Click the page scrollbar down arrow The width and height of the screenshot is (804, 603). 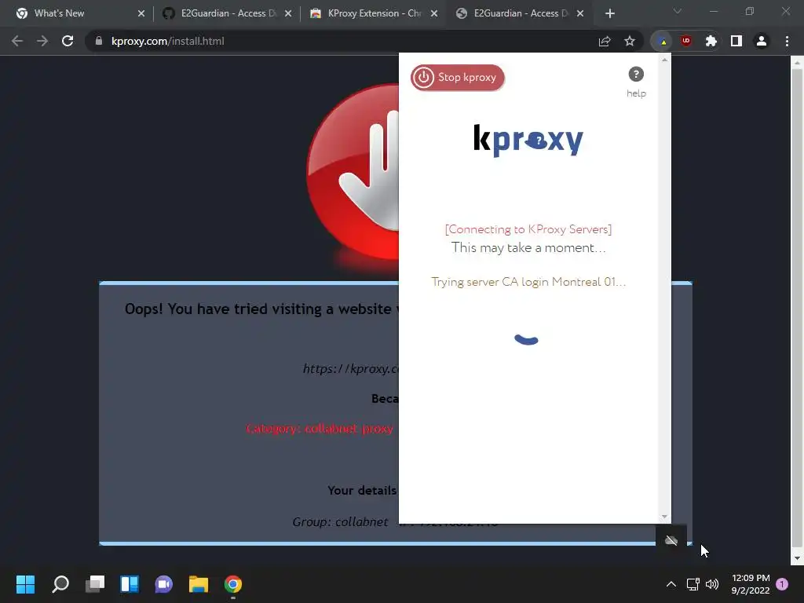point(797,558)
